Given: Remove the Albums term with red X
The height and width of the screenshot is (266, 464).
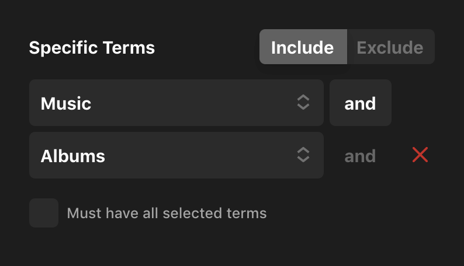Looking at the screenshot, I should [420, 155].
